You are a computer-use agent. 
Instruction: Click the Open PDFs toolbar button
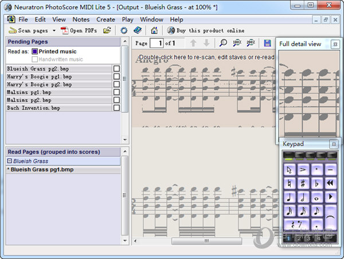(x=79, y=30)
